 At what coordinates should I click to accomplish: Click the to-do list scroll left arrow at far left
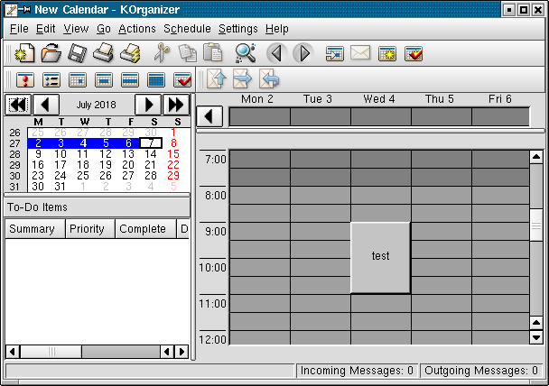pyautogui.click(x=13, y=352)
